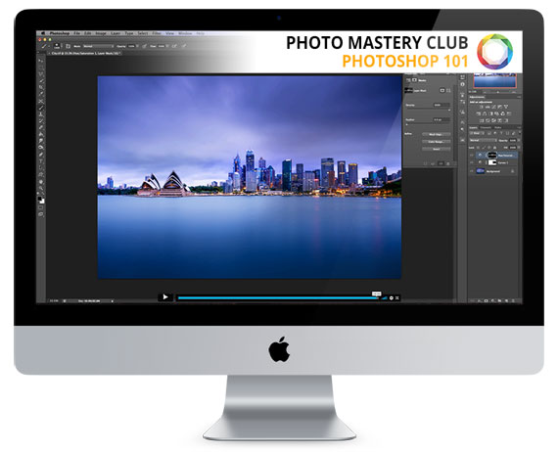
Task: Open the File menu
Action: [x=76, y=33]
